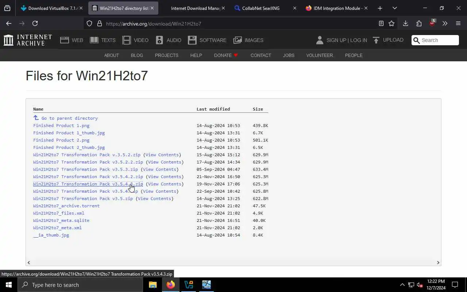Screen dimensions: 467x292
Task: Open the Downloads panel icon
Action: pos(405,23)
